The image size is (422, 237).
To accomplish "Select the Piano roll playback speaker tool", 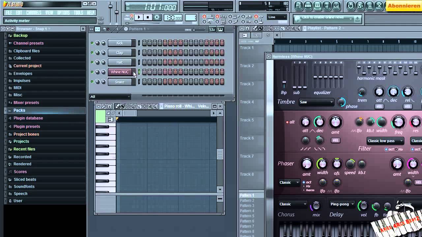I will [155, 106].
